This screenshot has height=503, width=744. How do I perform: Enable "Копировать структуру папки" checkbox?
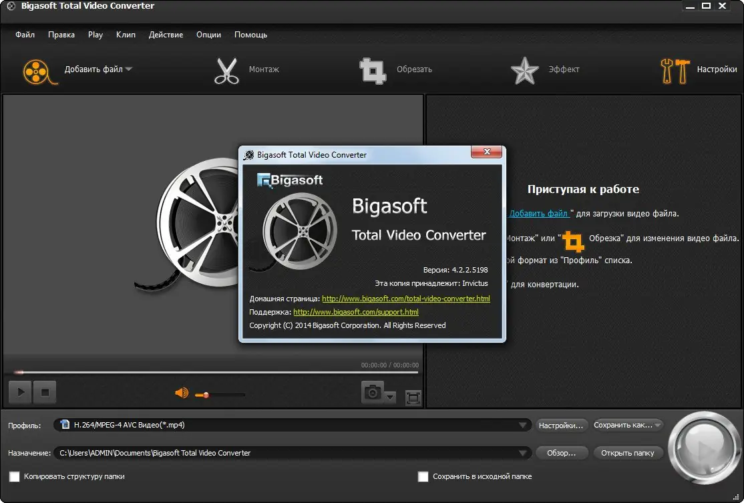click(x=15, y=476)
